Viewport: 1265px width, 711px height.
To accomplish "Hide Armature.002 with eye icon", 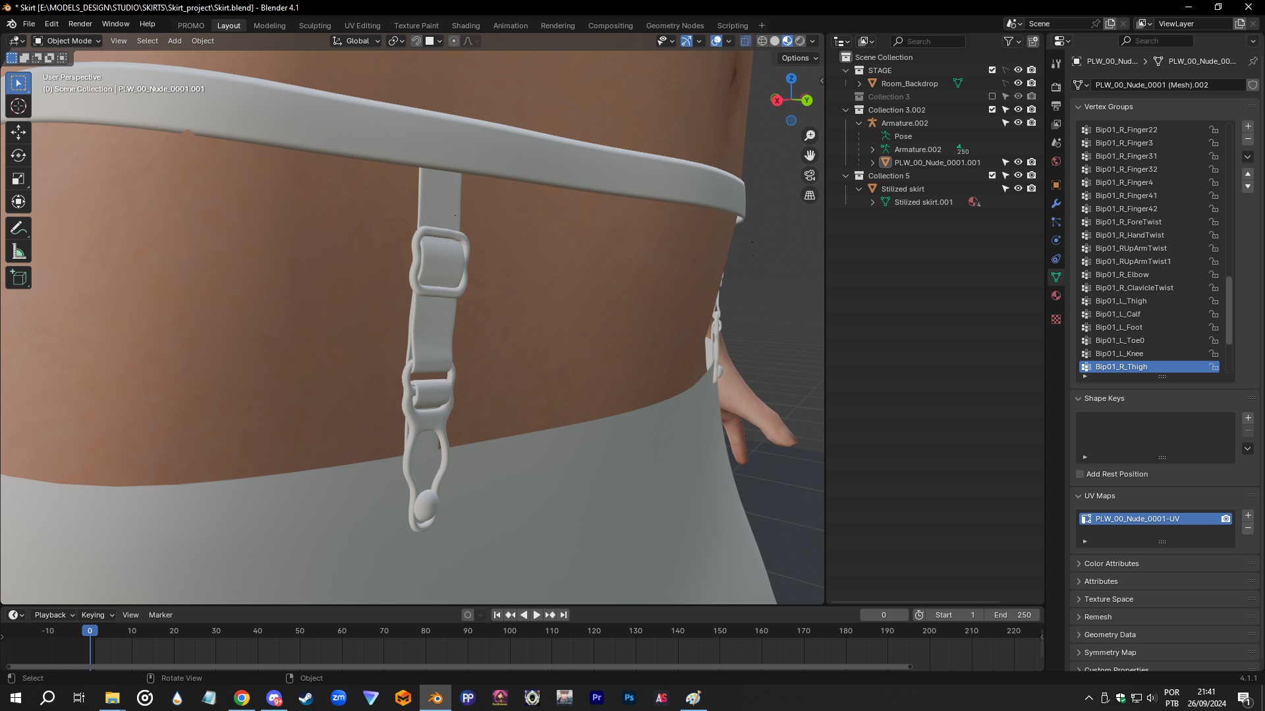I will [x=1018, y=122].
